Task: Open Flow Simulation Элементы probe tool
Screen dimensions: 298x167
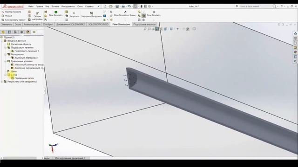Action: coord(125,13)
